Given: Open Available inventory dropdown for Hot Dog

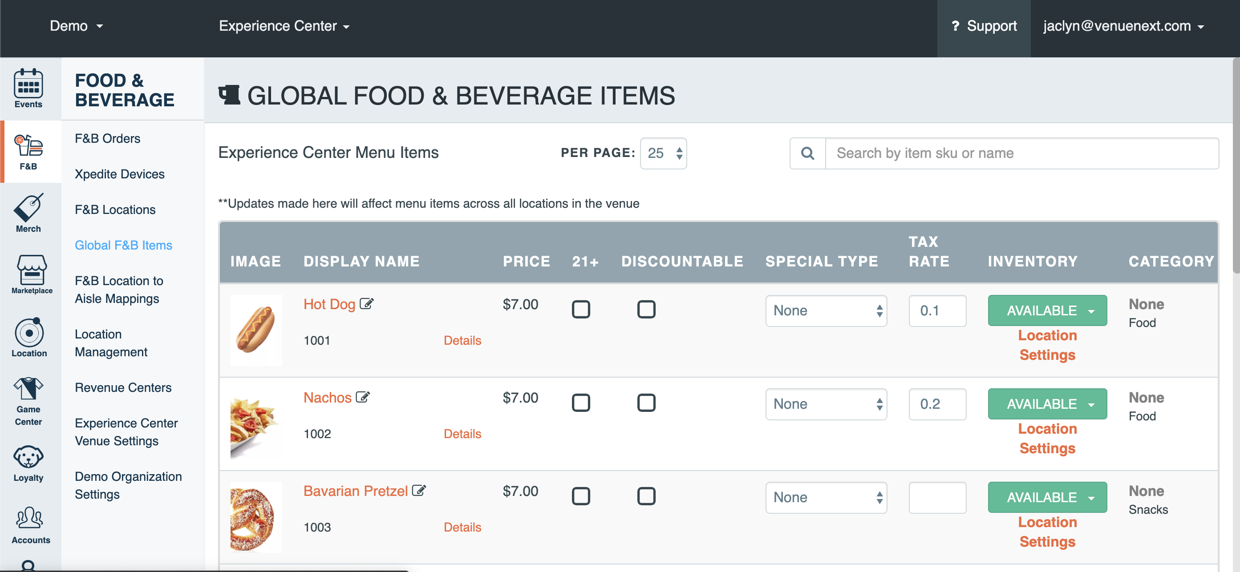Looking at the screenshot, I should coord(1047,311).
